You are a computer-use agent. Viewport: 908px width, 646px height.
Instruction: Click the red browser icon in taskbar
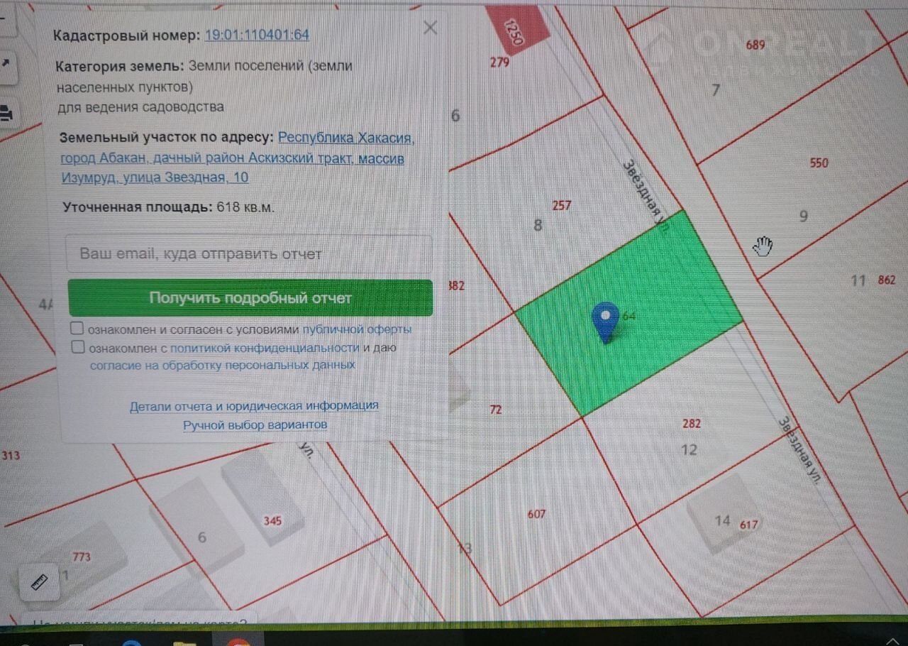[x=238, y=642]
